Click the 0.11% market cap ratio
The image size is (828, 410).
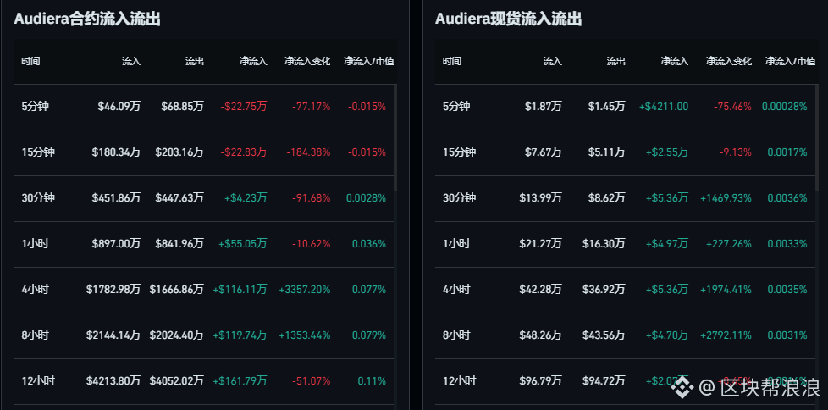(x=372, y=381)
